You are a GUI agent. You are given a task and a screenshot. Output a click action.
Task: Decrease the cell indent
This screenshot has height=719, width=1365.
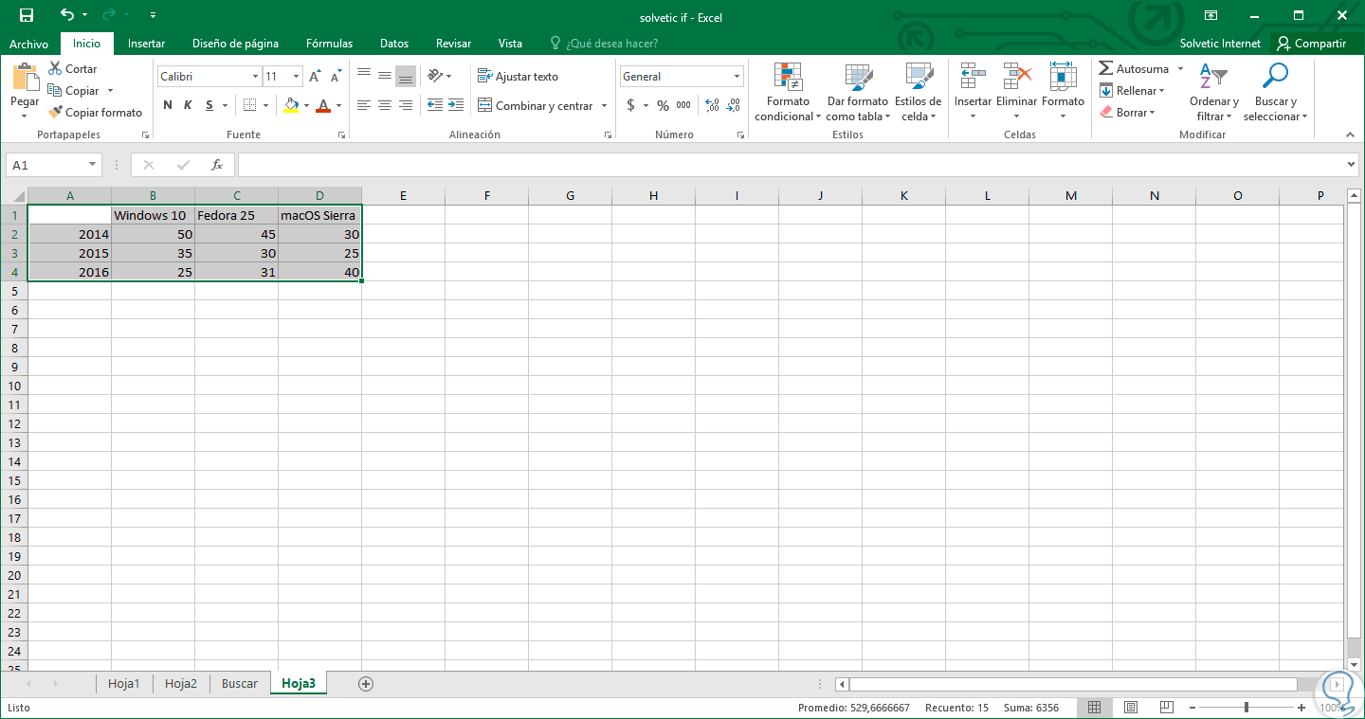[x=435, y=105]
